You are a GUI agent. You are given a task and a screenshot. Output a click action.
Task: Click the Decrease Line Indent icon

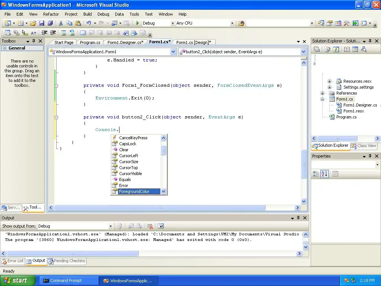click(x=44, y=33)
